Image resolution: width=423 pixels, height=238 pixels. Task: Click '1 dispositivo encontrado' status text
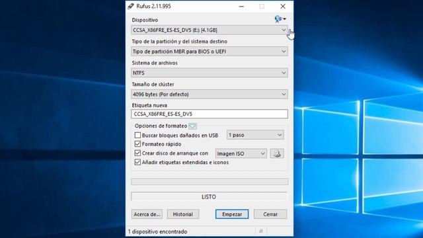click(157, 231)
